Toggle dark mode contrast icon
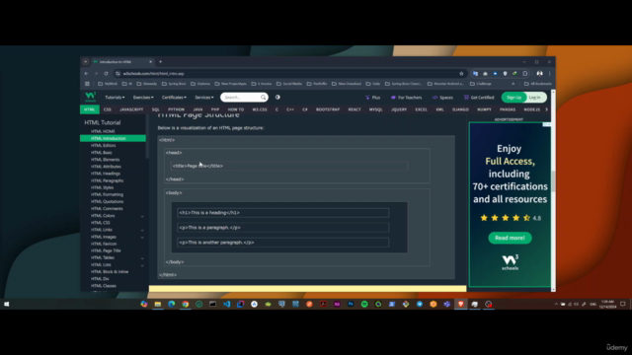 [x=277, y=98]
